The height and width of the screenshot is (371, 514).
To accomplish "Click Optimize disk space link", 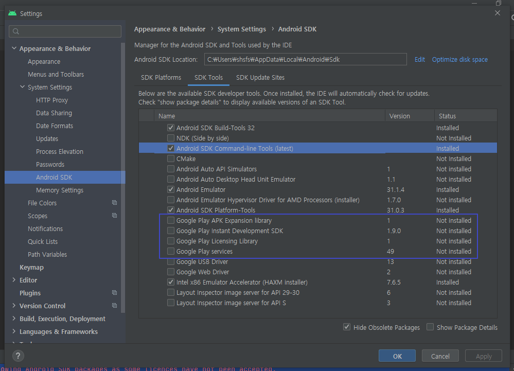I will (459, 59).
